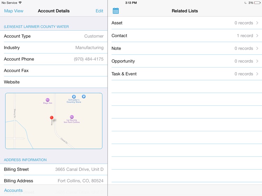Expand the Task & Event chevron
Screen dimensions: 262x196
coord(257,74)
